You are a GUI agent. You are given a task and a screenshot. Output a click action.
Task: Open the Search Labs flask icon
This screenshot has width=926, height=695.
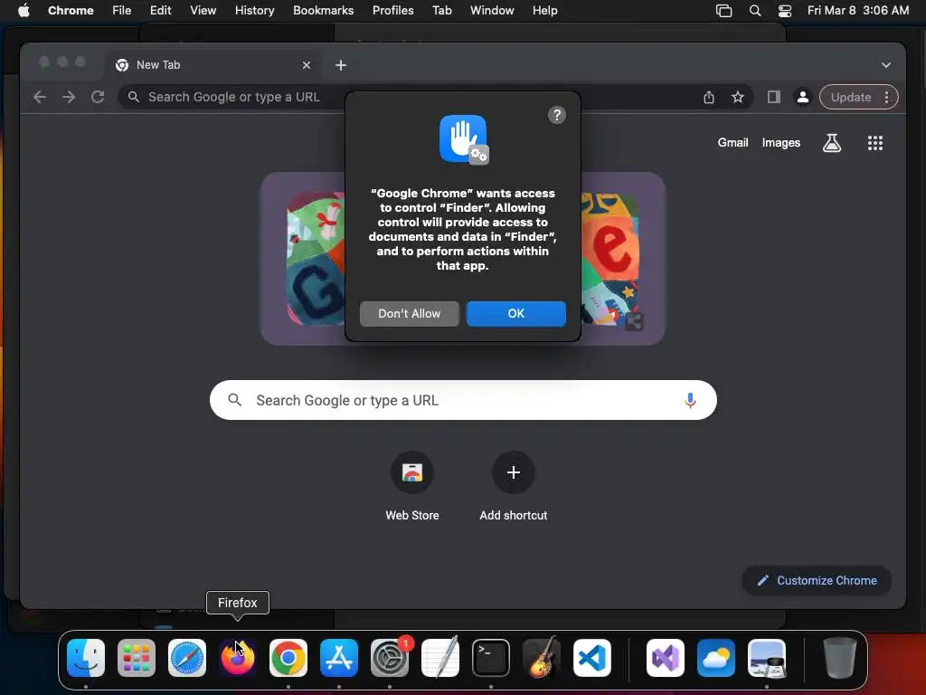[832, 142]
